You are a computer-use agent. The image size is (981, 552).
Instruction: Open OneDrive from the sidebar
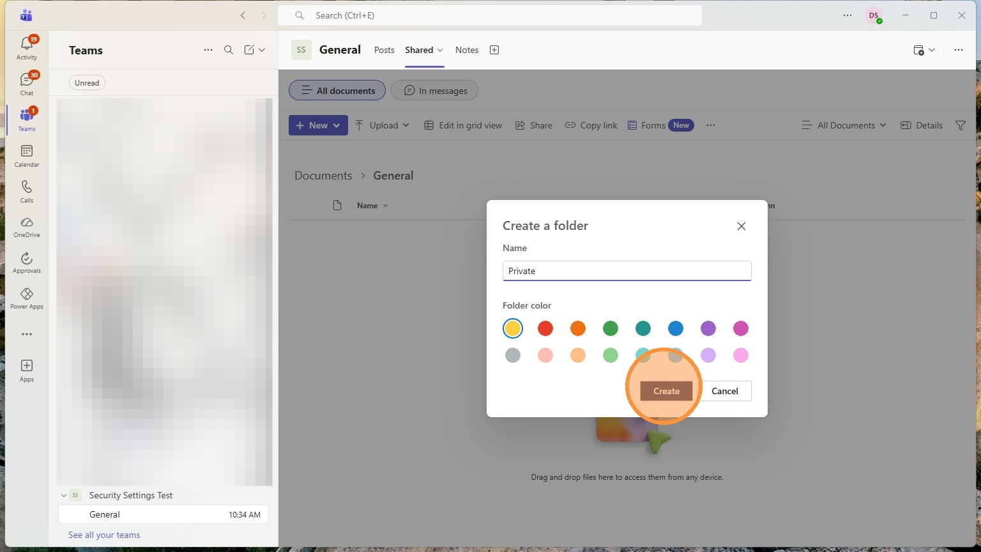27,227
